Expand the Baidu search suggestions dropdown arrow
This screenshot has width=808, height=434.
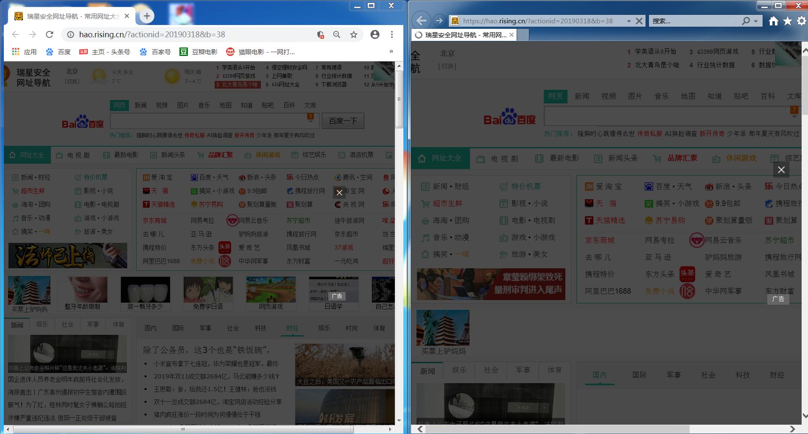pyautogui.click(x=311, y=121)
